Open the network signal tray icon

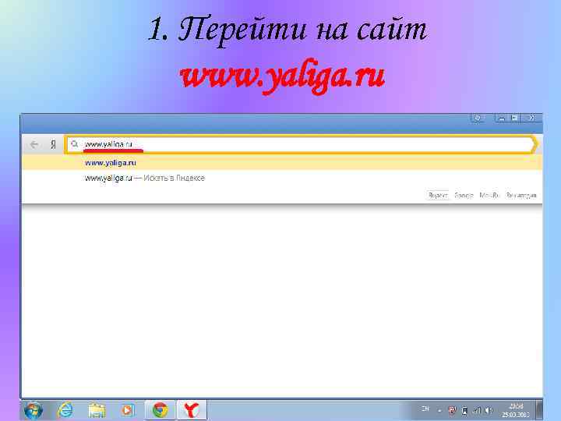(477, 411)
